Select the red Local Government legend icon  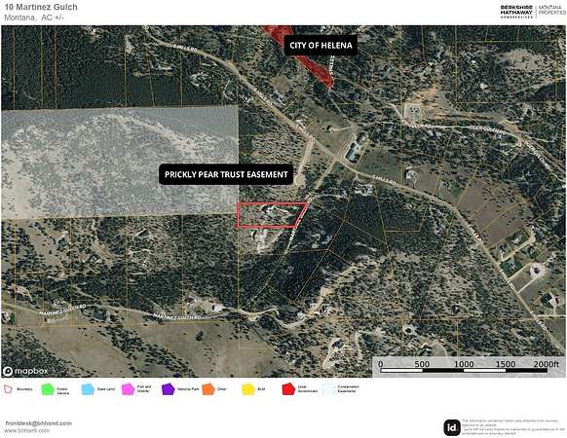point(288,389)
